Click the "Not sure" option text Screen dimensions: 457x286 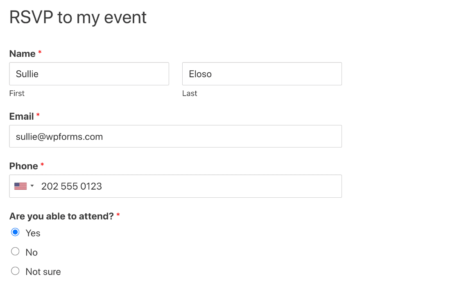pos(43,272)
